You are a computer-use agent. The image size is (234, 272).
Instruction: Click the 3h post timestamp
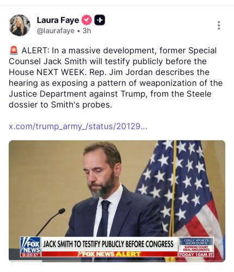(x=87, y=31)
